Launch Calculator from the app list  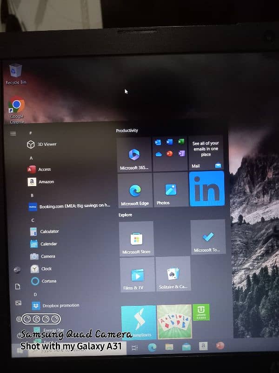coord(45,231)
